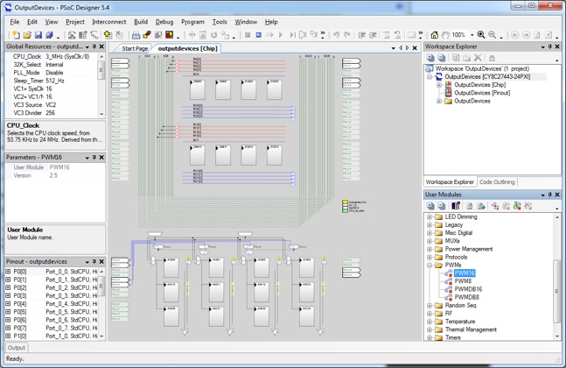Screen dimensions: 566x368
Task: Select the PWM16 user module
Action: (465, 272)
